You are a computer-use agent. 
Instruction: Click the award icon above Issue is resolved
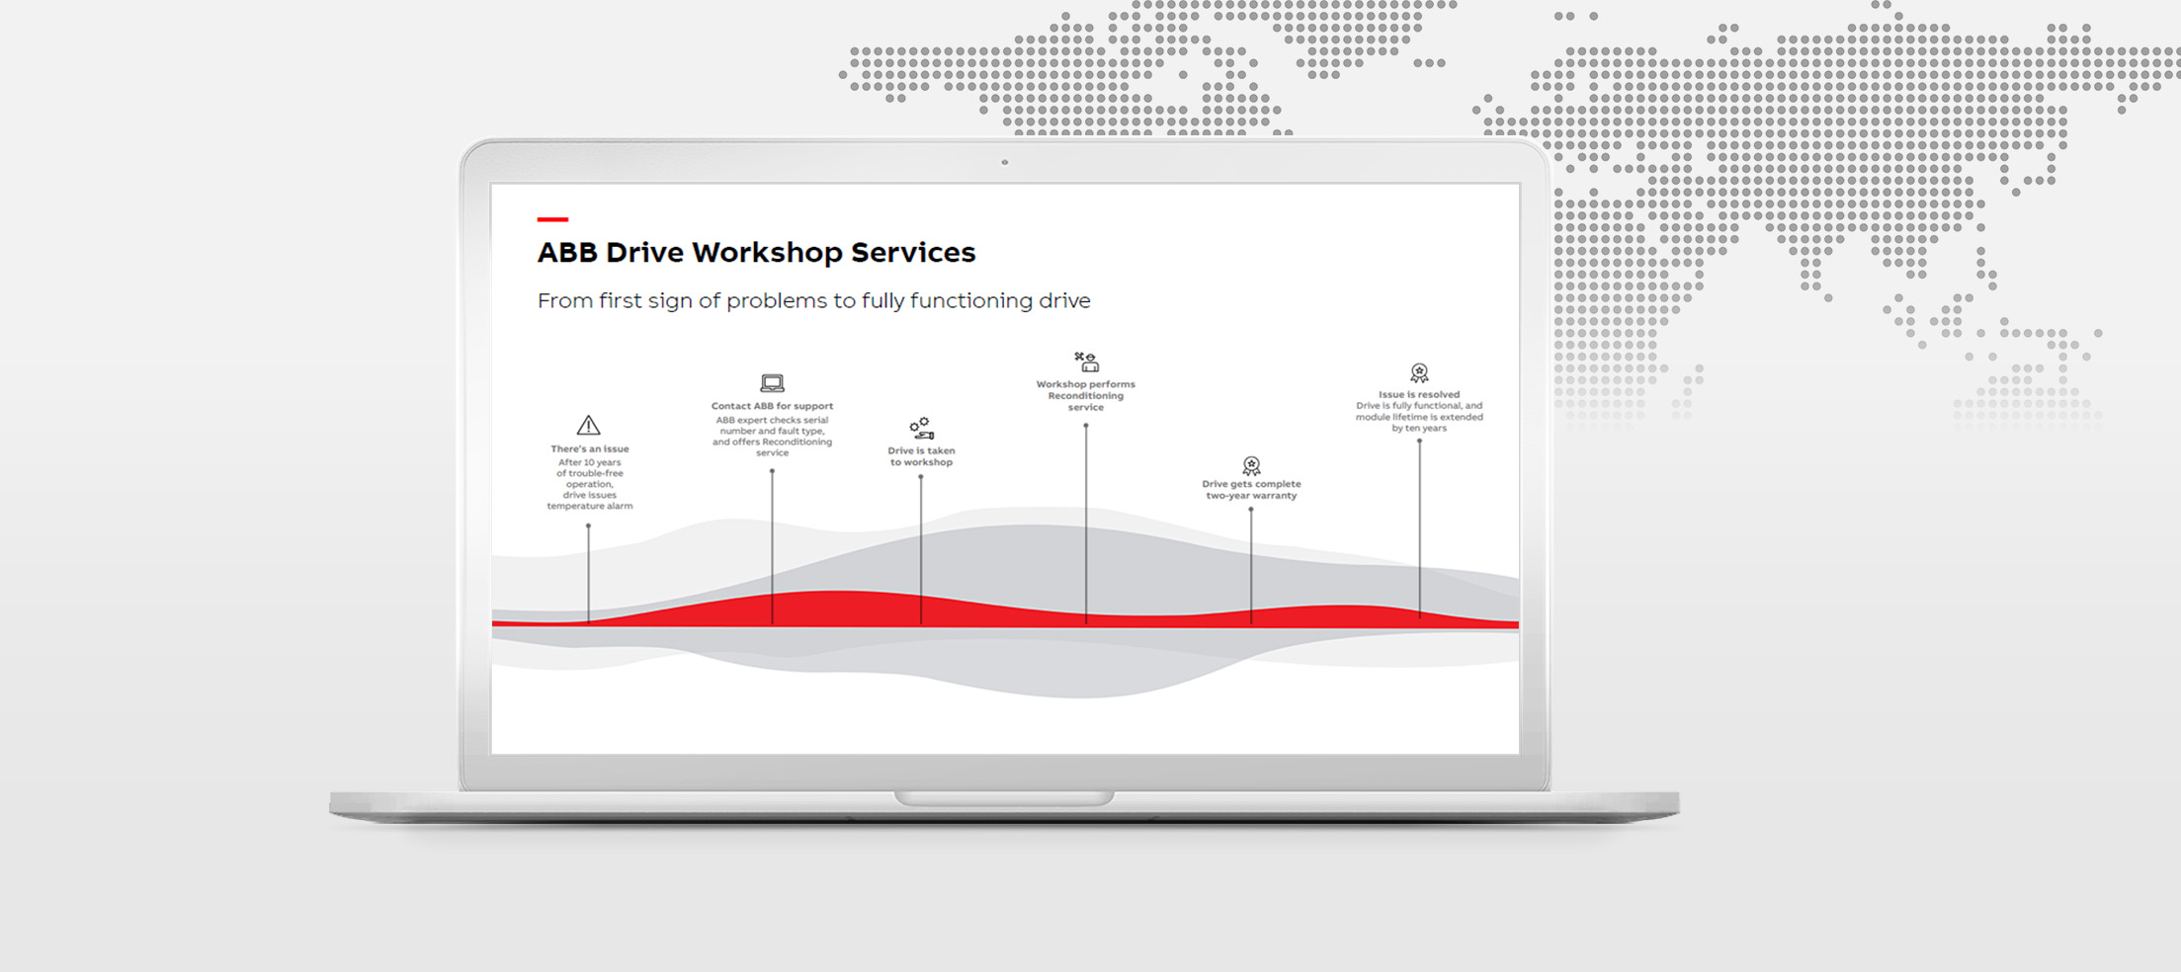1420,373
